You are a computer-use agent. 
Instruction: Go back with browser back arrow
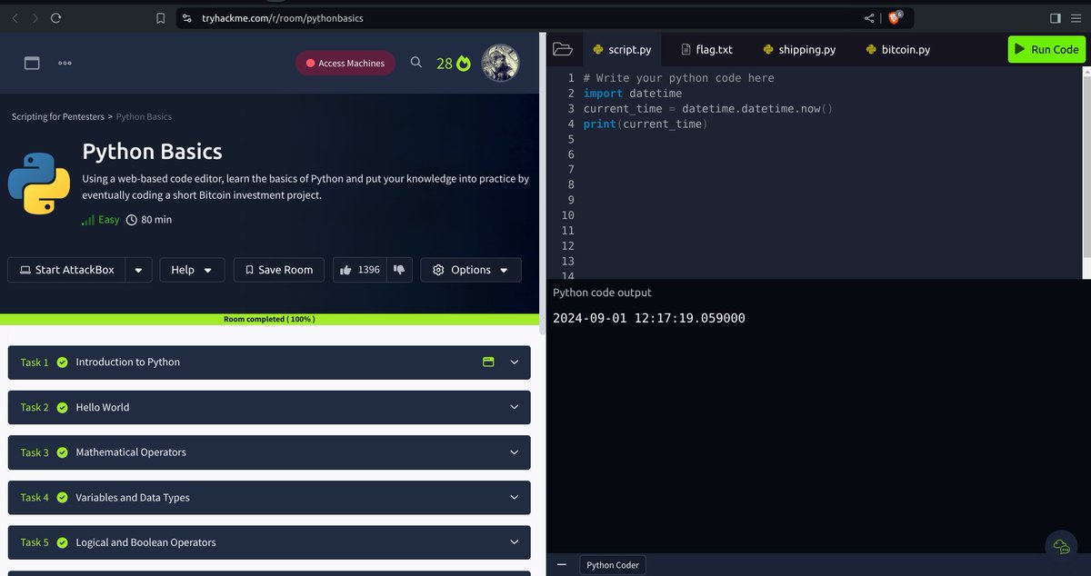click(x=15, y=18)
